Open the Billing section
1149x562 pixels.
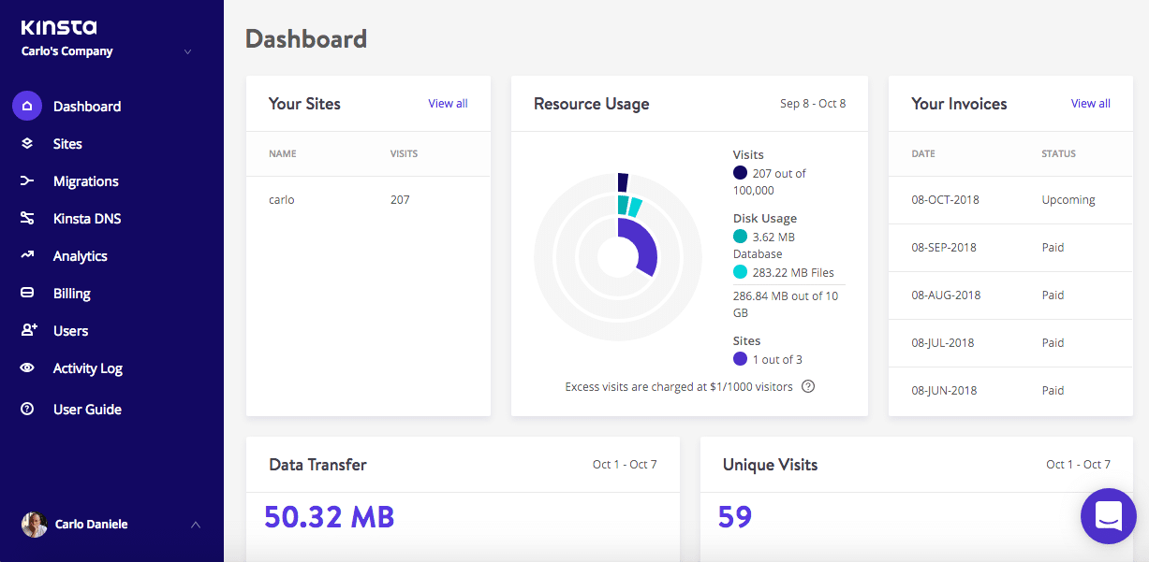click(71, 293)
